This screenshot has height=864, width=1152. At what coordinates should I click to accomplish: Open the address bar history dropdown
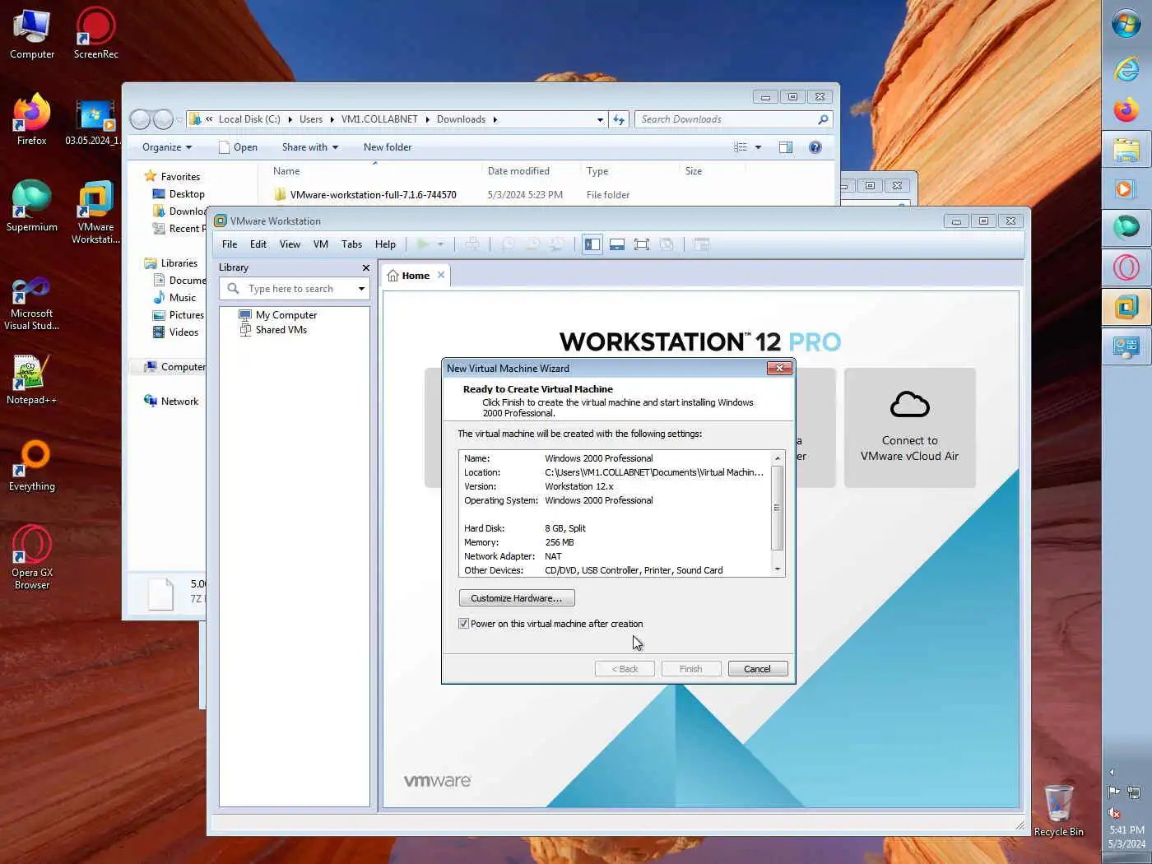pyautogui.click(x=600, y=119)
